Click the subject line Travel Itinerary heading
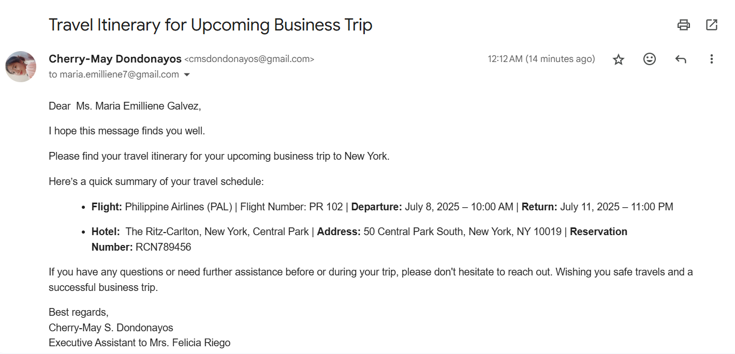735x354 pixels. click(210, 25)
